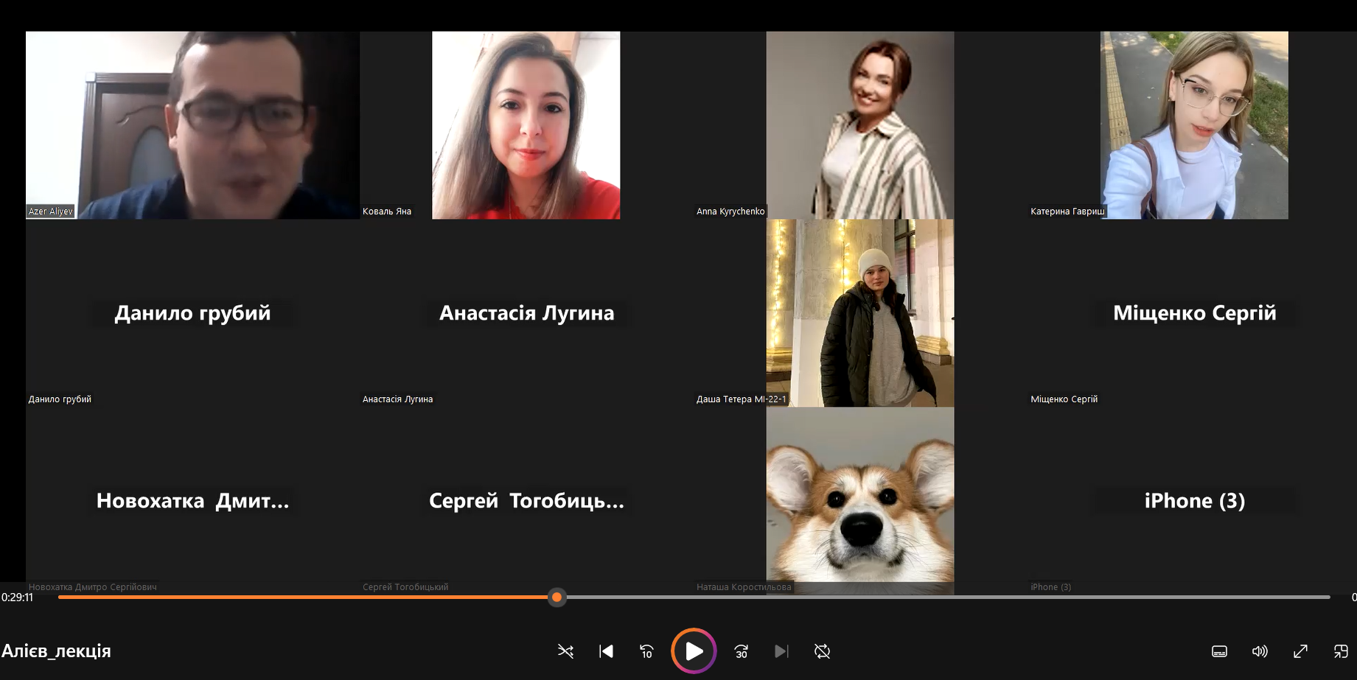Click Azer Aliyev's video tile
Screen dimensions: 1357x680
pos(192,125)
